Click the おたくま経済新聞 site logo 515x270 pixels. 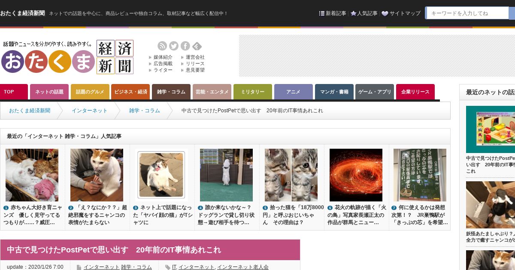coord(67,57)
